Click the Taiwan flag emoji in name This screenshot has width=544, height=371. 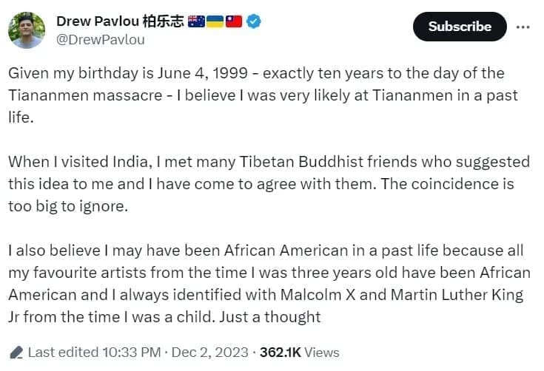[234, 22]
